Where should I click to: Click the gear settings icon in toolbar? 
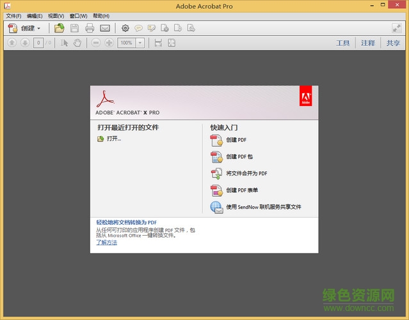(125, 28)
